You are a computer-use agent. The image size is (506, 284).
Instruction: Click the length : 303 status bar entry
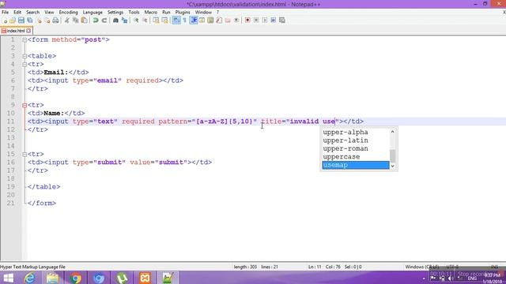click(245, 267)
